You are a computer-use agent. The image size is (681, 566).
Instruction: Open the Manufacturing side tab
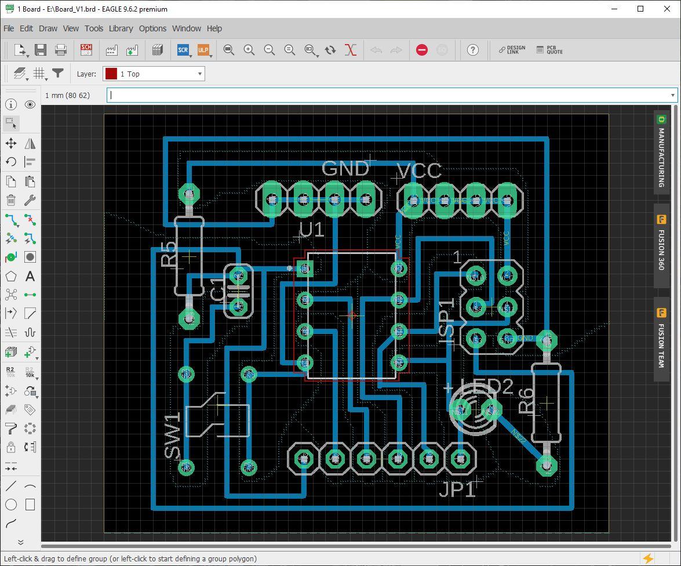661,152
